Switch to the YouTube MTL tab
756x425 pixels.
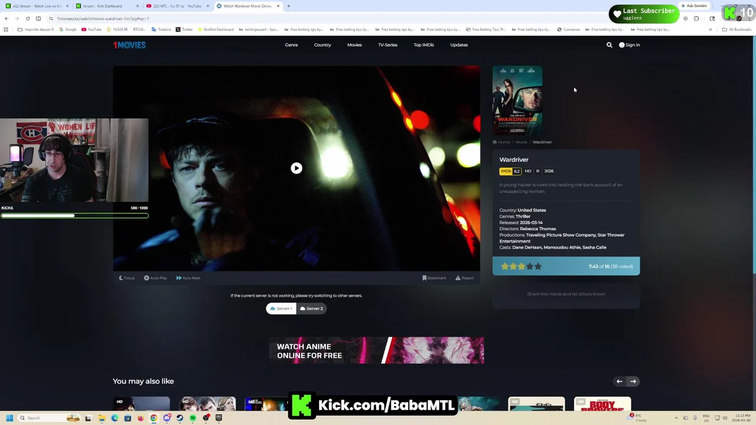tap(177, 6)
